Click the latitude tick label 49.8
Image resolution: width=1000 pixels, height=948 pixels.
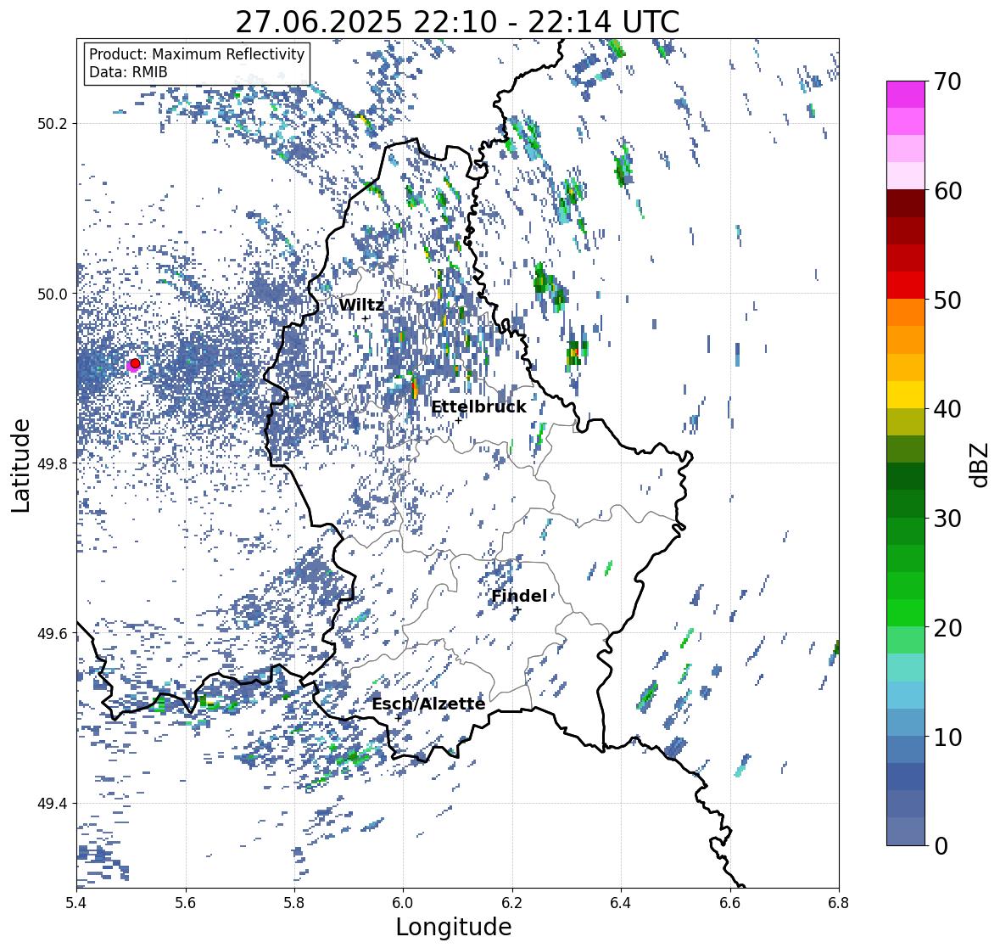53,463
